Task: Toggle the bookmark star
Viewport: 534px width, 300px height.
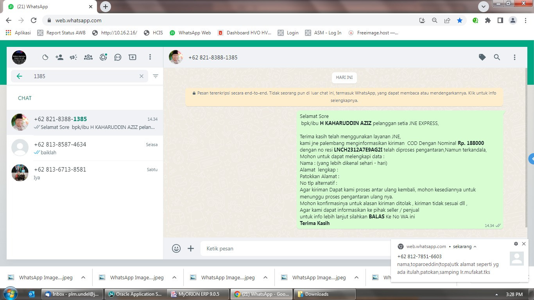Action: click(x=460, y=20)
